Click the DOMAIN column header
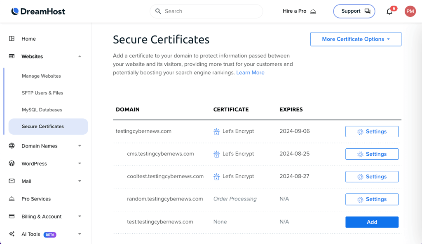422x244 pixels. tap(128, 109)
